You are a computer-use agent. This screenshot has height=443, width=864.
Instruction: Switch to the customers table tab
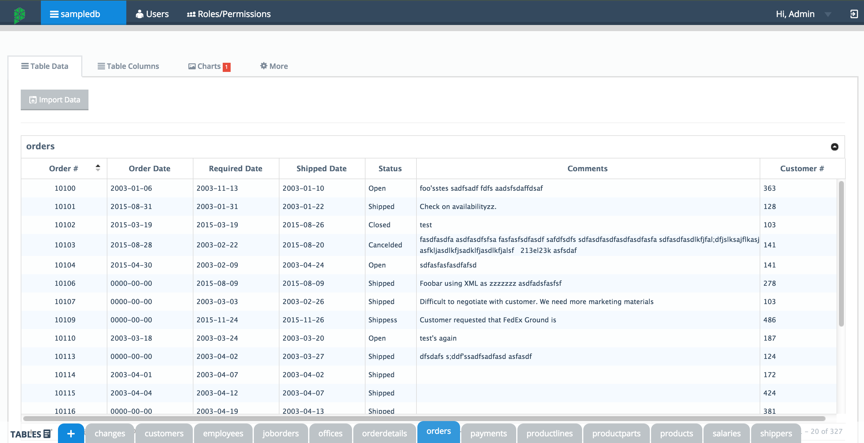[164, 434]
